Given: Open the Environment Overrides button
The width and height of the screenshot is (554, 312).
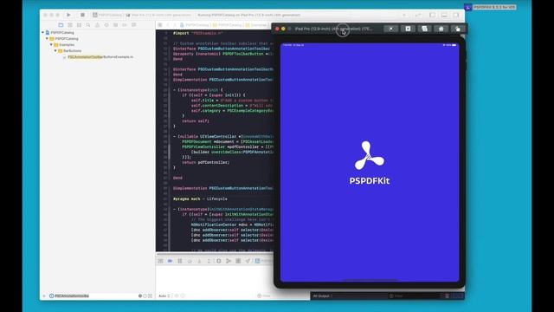Looking at the screenshot, I should click(238, 261).
